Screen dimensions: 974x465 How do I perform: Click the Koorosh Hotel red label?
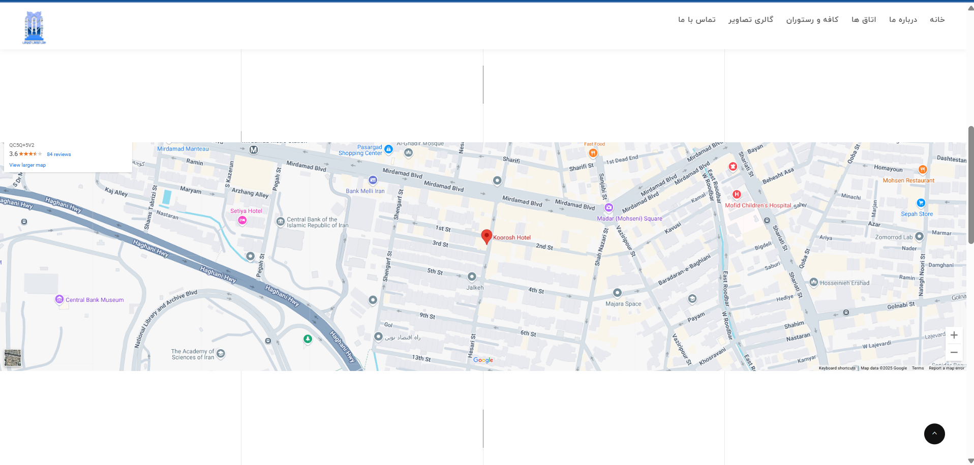512,238
